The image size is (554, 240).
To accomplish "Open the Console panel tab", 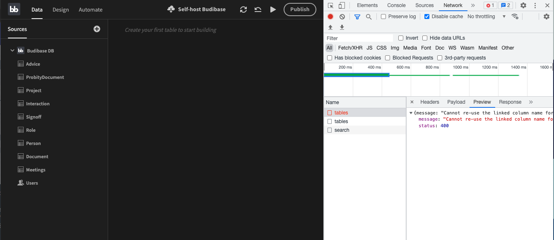I will pos(396,5).
